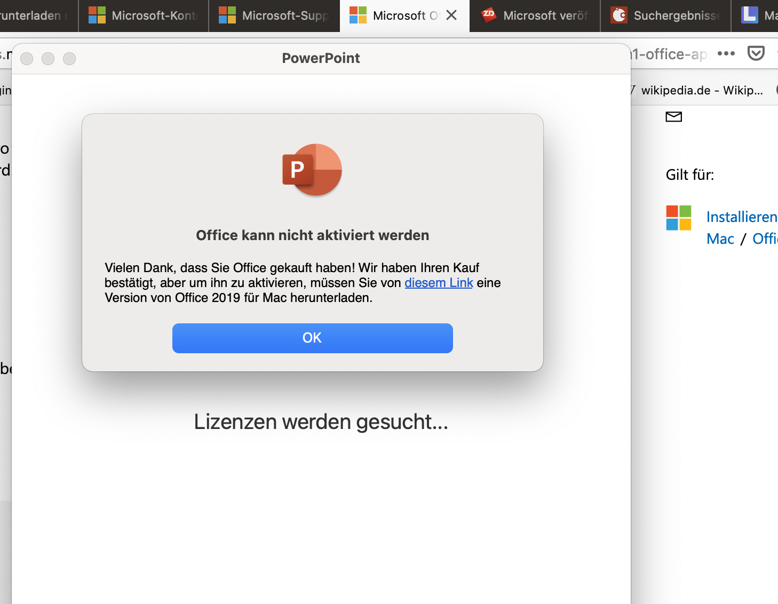Click the 'Gilt für:' label on the page

tap(689, 174)
